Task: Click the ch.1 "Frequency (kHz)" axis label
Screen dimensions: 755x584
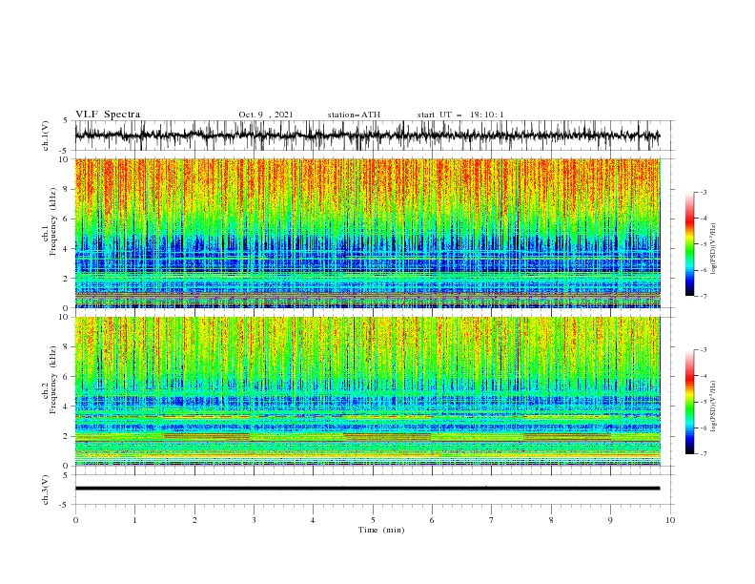Action: click(x=52, y=222)
